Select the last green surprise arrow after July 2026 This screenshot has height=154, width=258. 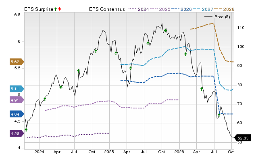pos(219,115)
